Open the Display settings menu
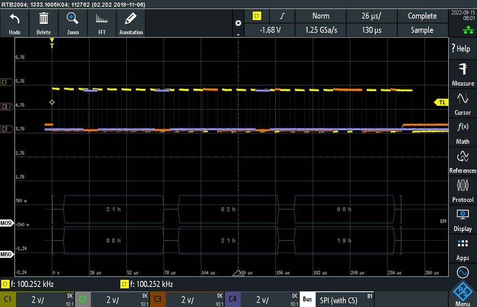The image size is (477, 307). pos(462,220)
